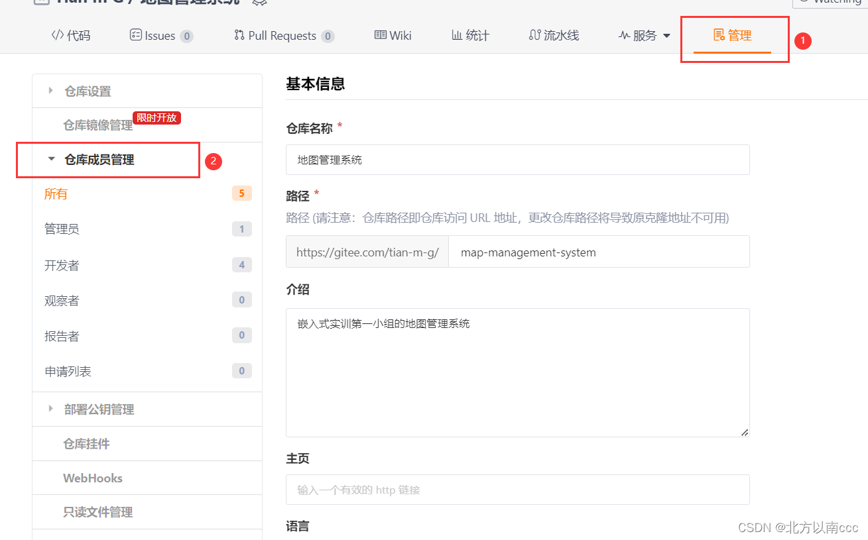Click the 基本信息 heading
The height and width of the screenshot is (540, 868).
(315, 84)
